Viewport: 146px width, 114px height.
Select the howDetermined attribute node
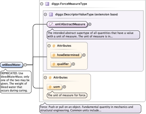point(66,55)
